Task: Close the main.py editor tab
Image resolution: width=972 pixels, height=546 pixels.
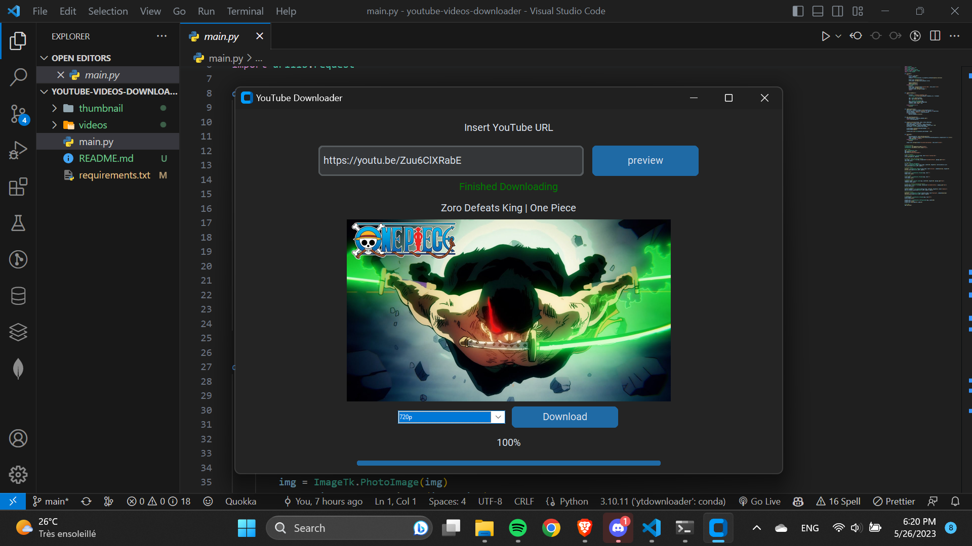Action: (x=260, y=36)
